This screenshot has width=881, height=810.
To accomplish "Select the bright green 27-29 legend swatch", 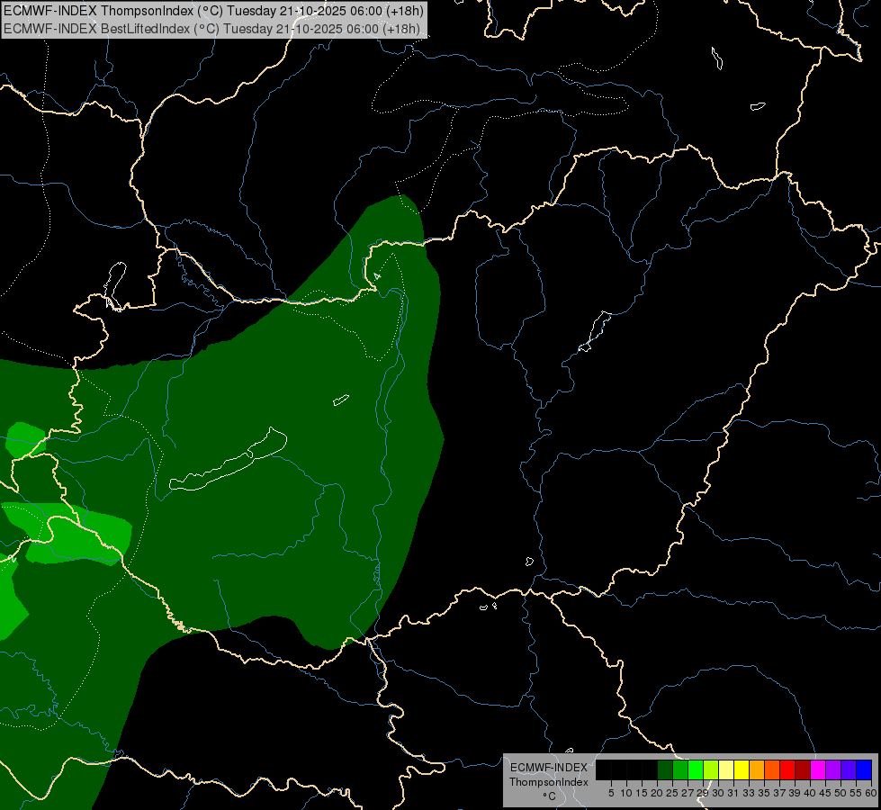I will coord(695,769).
